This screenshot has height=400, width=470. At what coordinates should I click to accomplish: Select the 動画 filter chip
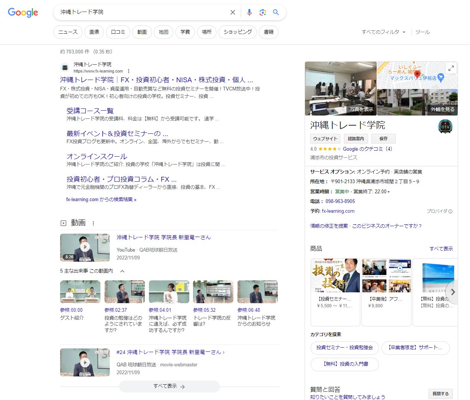(x=142, y=32)
